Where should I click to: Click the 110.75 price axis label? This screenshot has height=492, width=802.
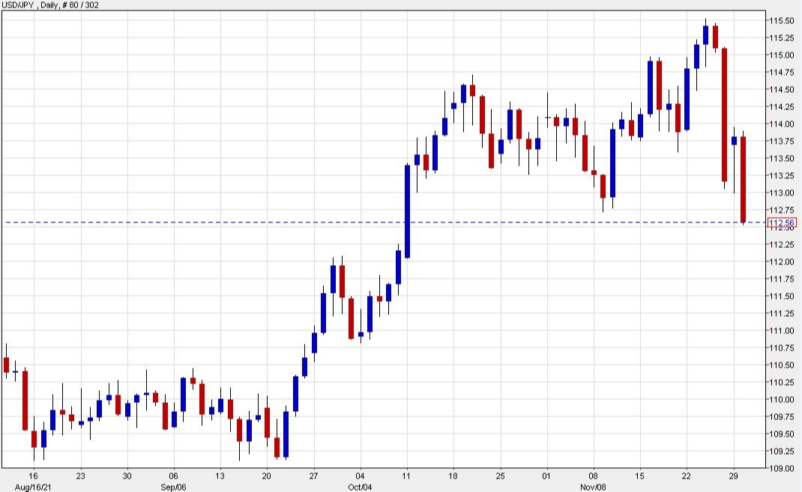pos(782,348)
